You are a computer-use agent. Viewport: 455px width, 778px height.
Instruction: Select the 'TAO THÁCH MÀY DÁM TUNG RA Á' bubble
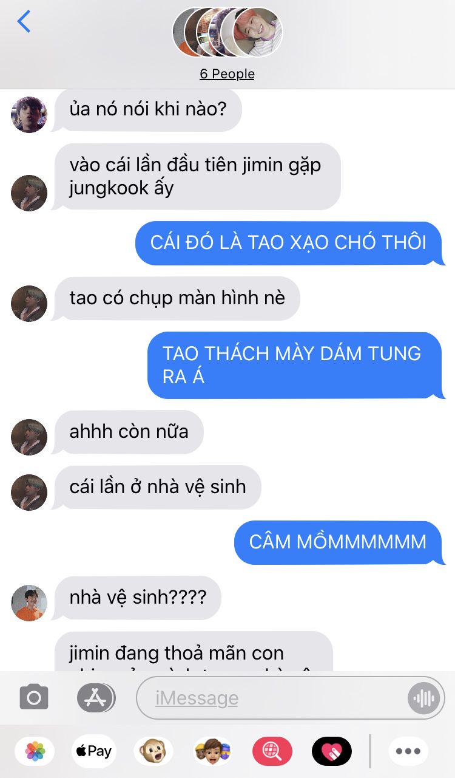coord(296,365)
